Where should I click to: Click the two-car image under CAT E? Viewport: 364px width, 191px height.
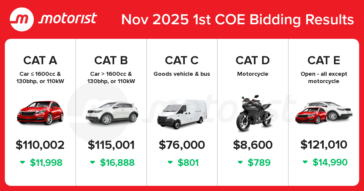(x=324, y=112)
